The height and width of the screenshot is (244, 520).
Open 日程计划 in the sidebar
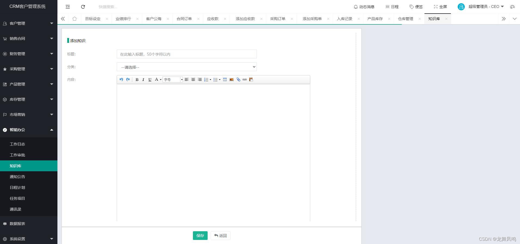pyautogui.click(x=29, y=188)
